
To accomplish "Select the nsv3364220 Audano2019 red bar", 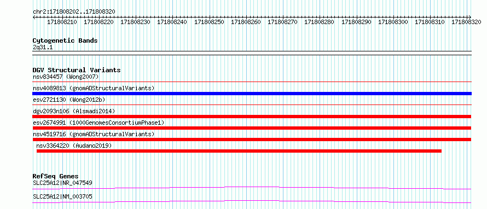I will 239,151.
